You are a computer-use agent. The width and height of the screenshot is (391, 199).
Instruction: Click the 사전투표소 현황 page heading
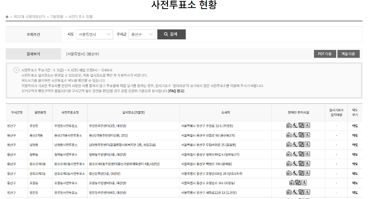(x=184, y=5)
